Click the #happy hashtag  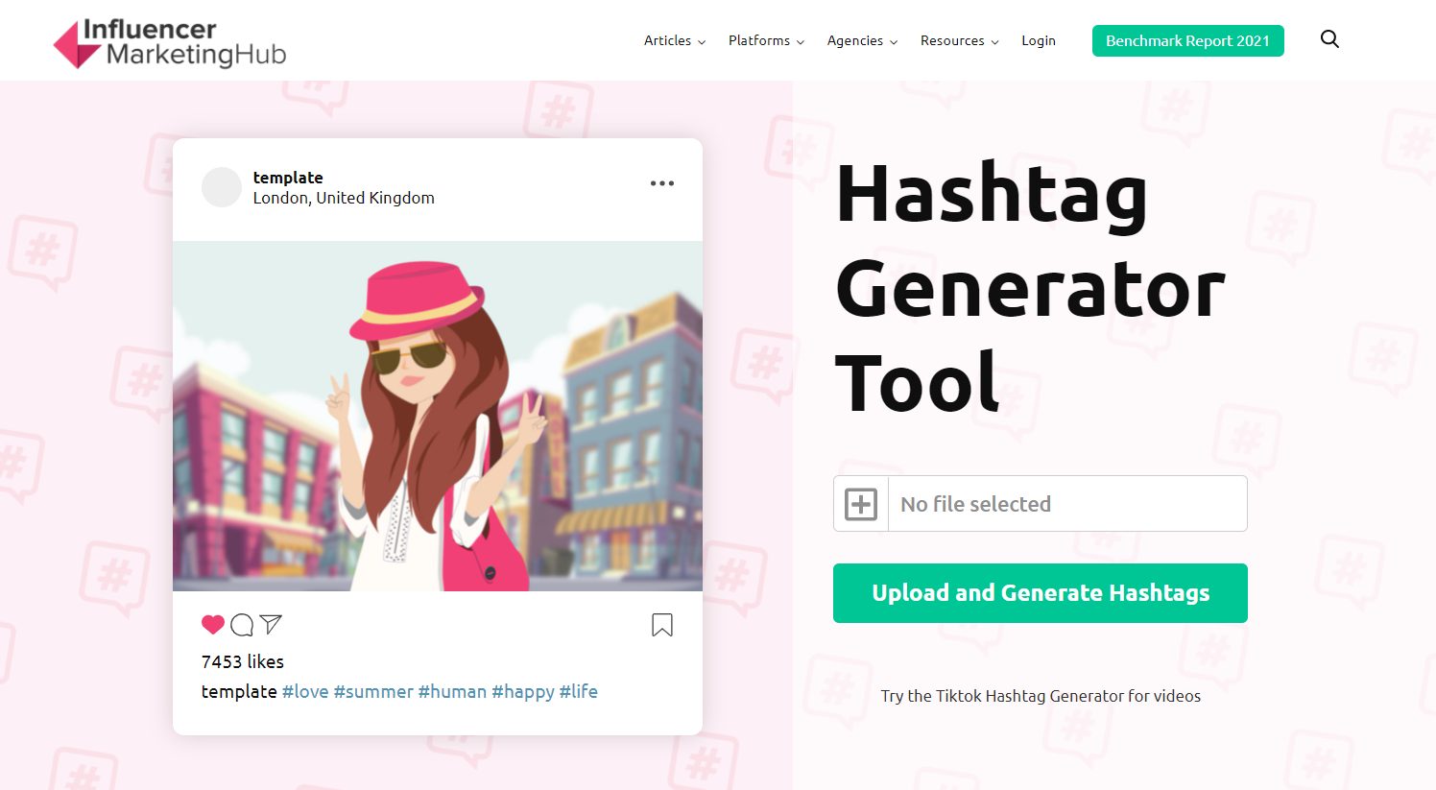tap(523, 692)
